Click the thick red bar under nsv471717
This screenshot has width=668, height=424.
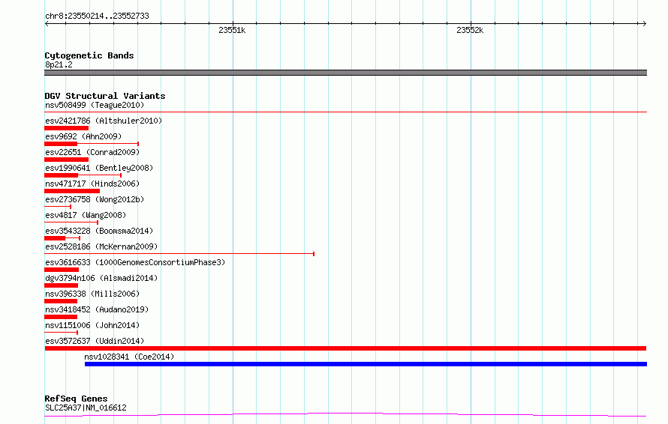coord(72,191)
